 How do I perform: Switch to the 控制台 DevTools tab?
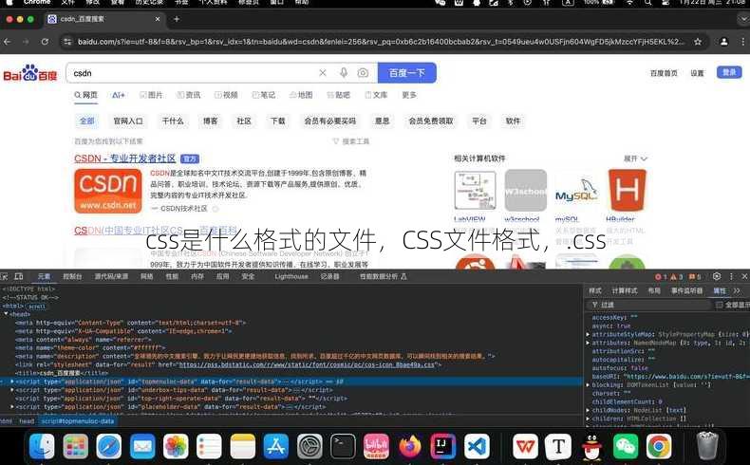(73, 276)
